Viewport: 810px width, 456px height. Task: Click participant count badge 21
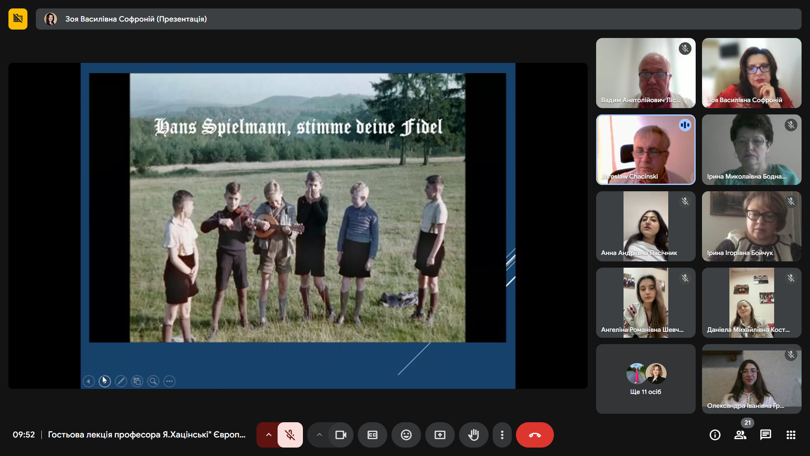click(748, 423)
